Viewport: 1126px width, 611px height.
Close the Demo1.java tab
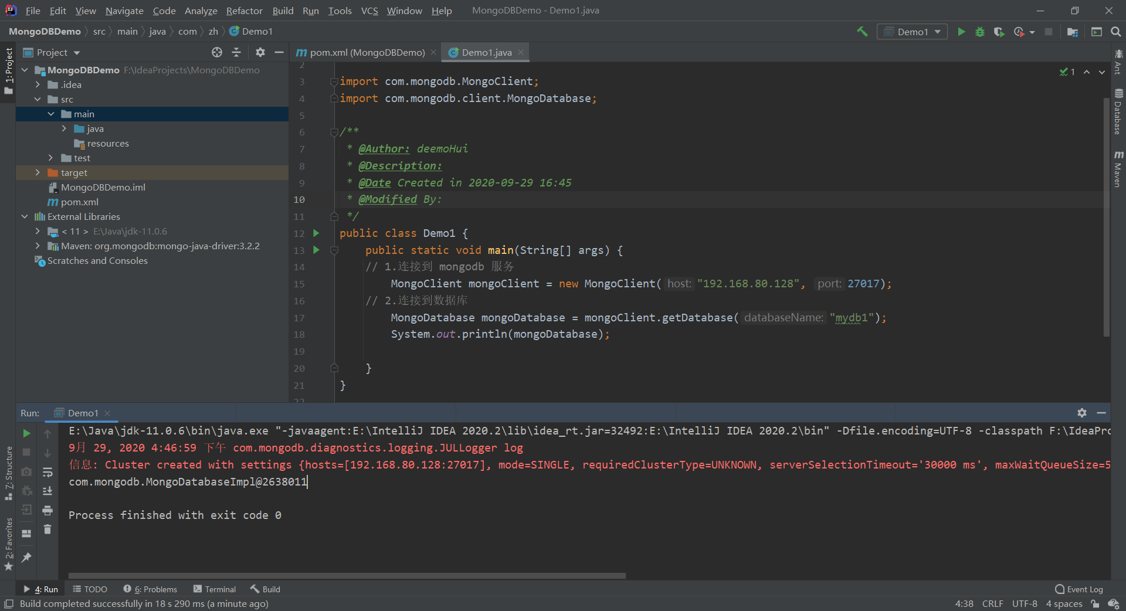click(x=521, y=52)
